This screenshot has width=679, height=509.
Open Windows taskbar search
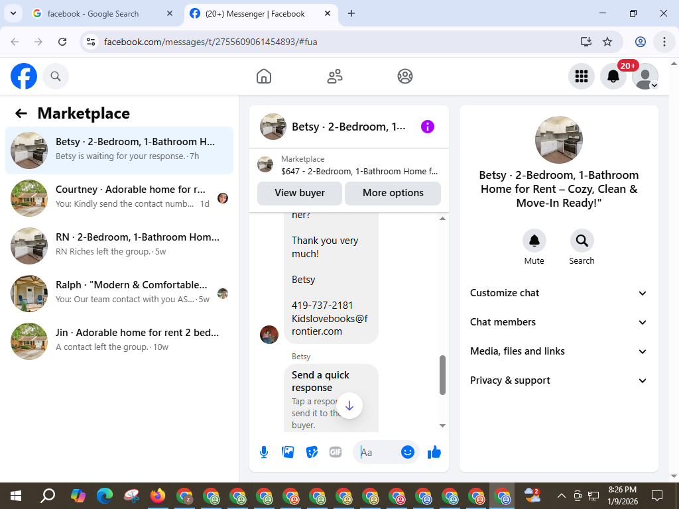click(48, 496)
